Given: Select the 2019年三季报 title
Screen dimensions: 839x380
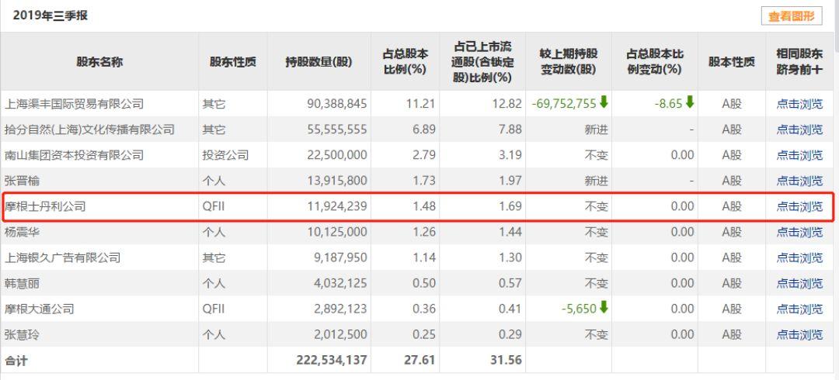Looking at the screenshot, I should 50,16.
